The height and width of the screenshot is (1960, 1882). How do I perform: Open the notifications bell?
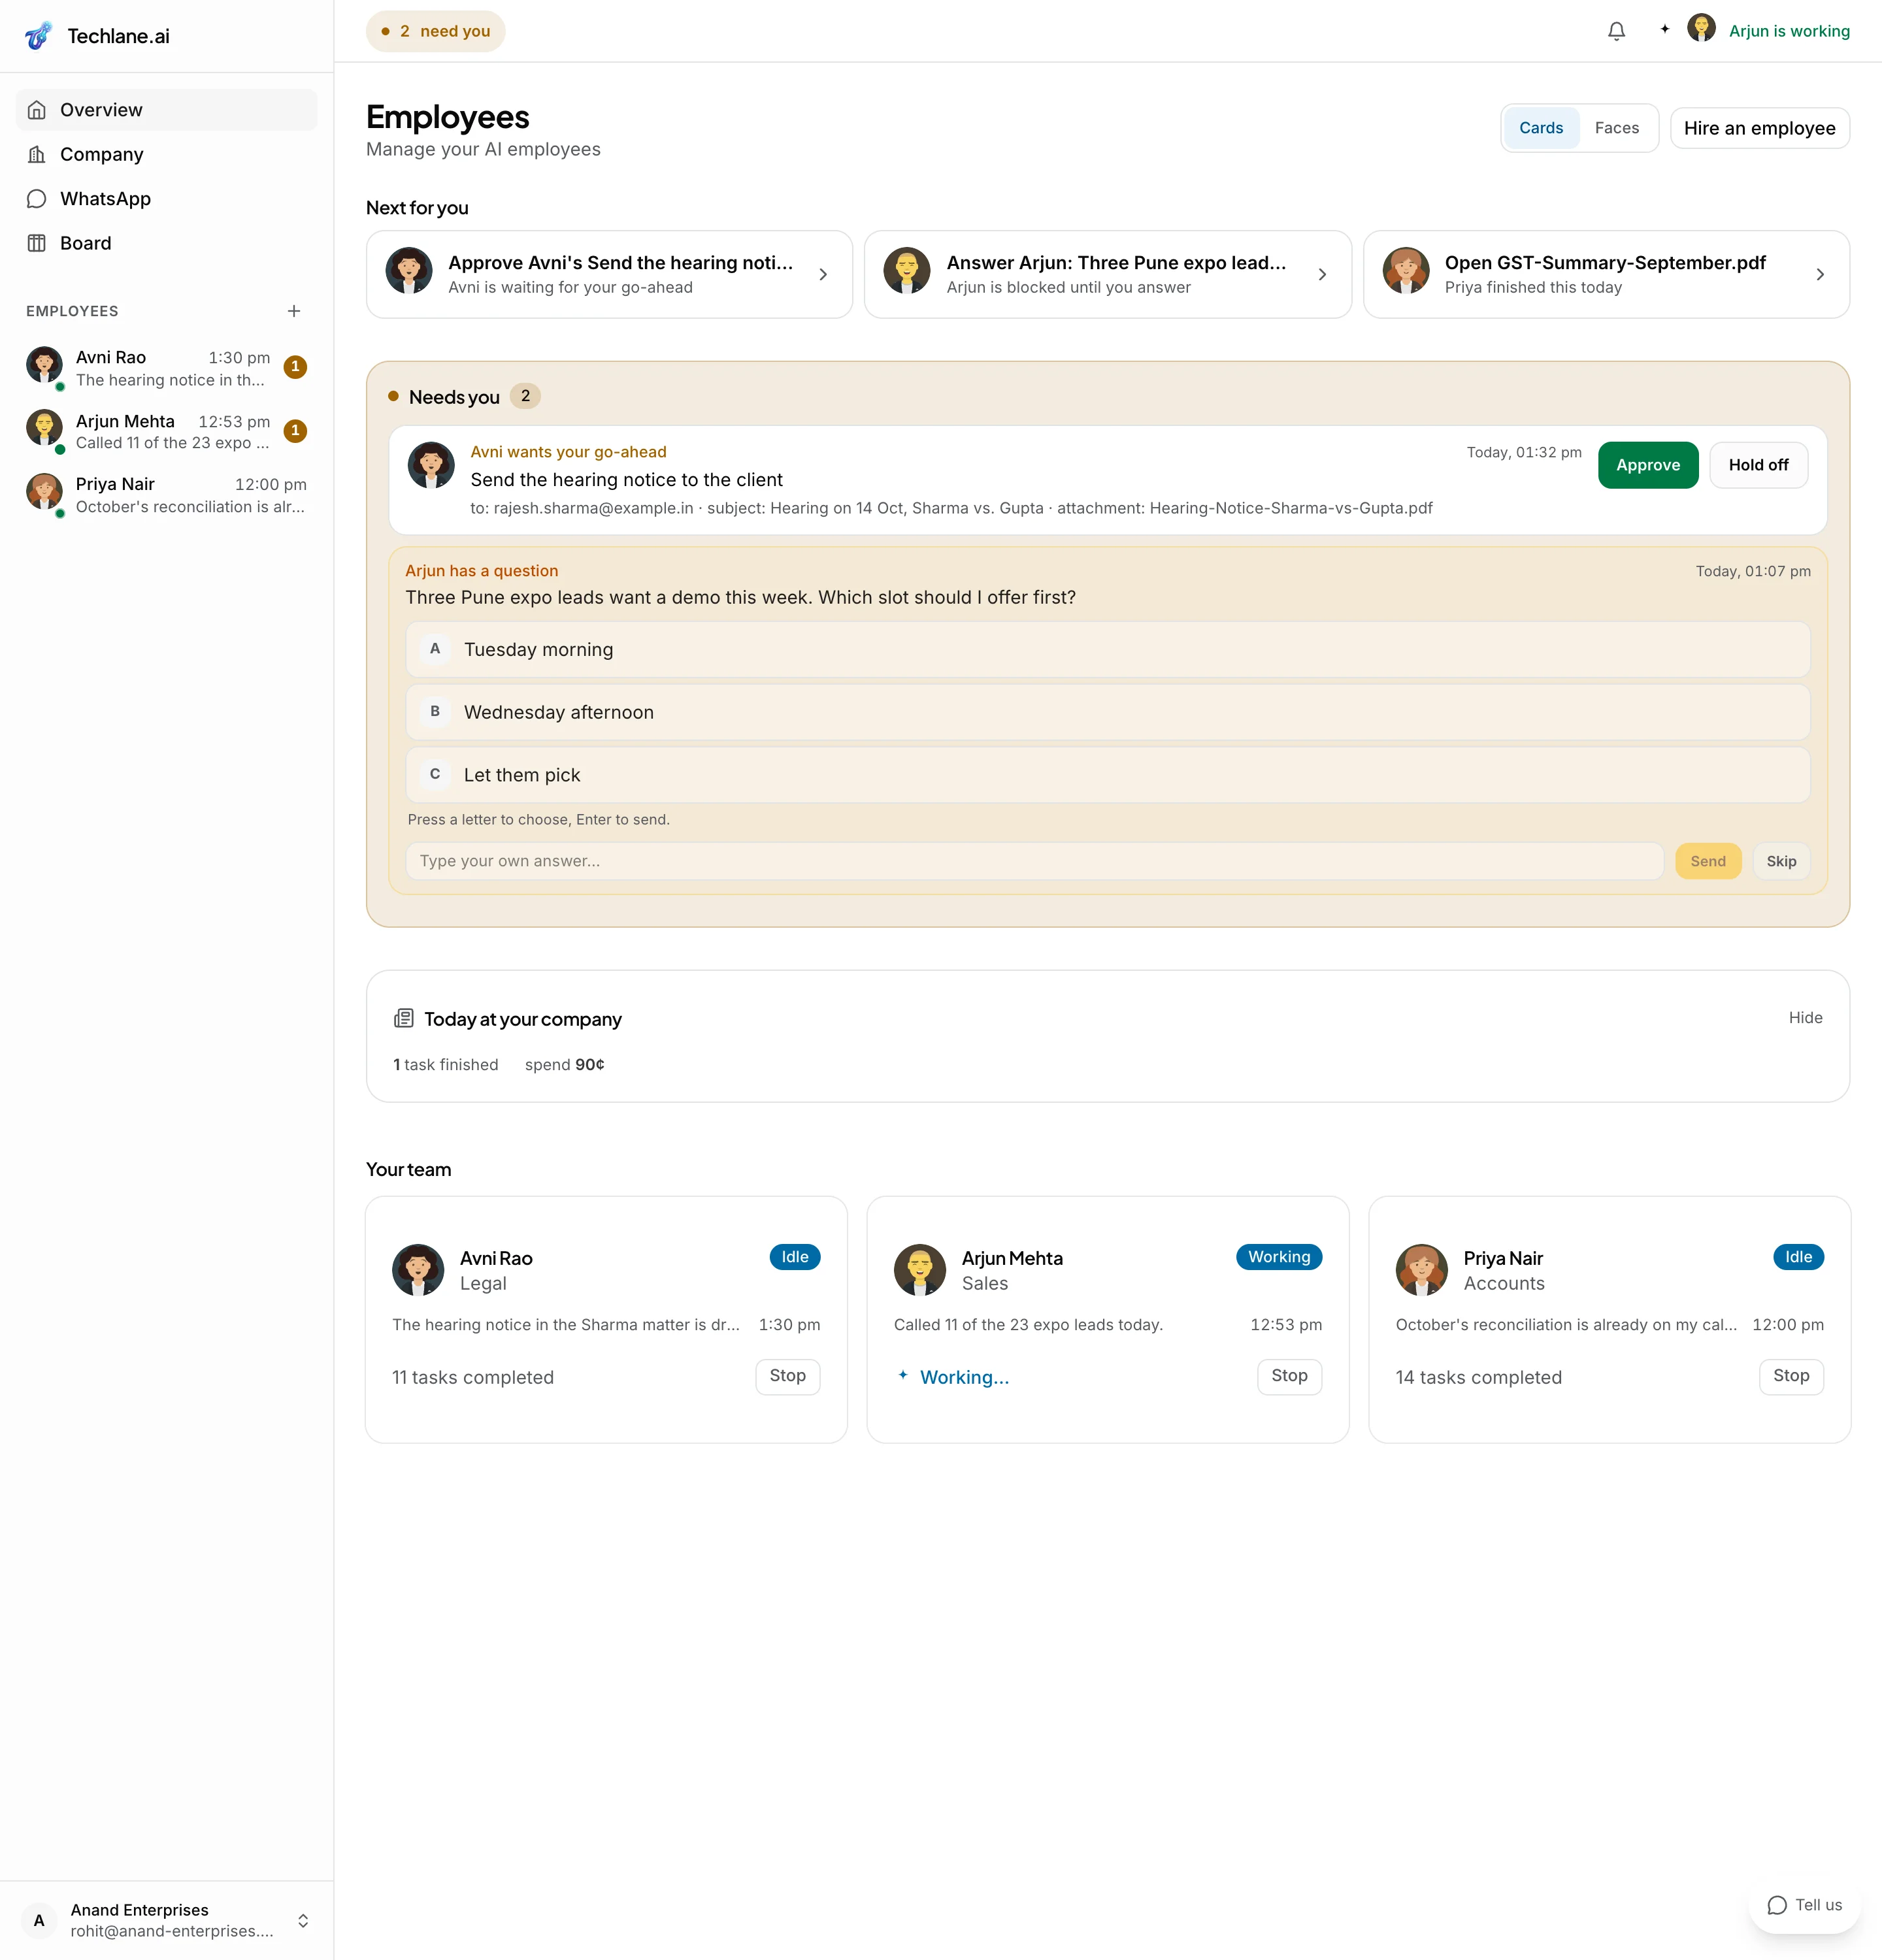(1616, 31)
